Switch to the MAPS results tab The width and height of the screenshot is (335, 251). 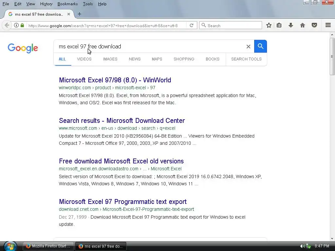click(157, 59)
